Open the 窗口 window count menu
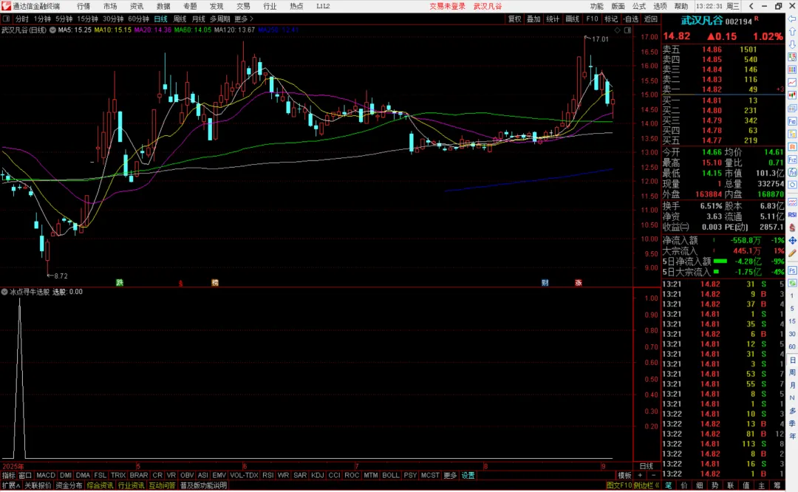This screenshot has width=798, height=492. coord(25,476)
